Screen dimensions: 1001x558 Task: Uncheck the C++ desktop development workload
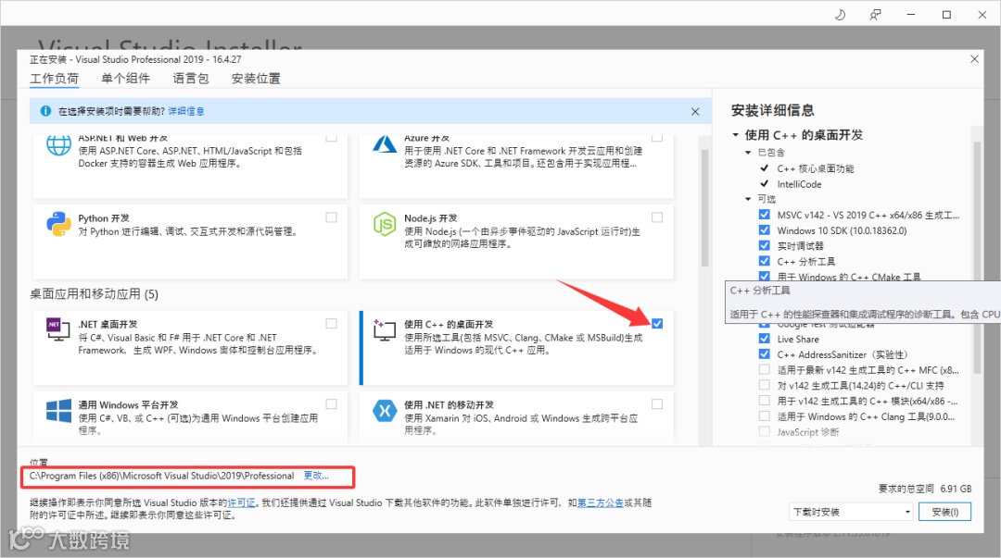pos(657,323)
